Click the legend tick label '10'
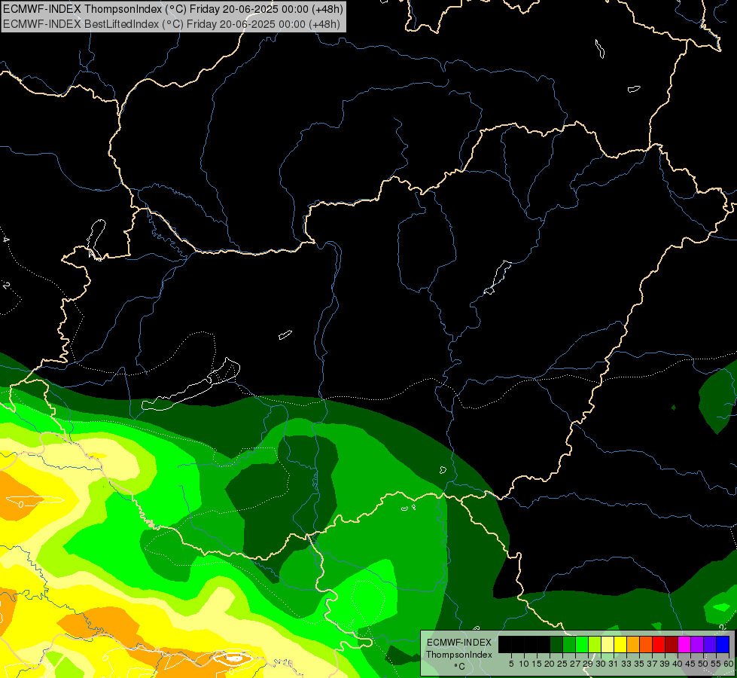Screen dimensions: 737x678 point(524,664)
